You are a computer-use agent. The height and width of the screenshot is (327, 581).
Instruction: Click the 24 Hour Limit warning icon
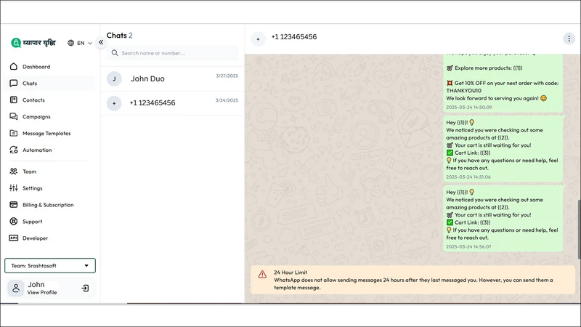pos(262,275)
